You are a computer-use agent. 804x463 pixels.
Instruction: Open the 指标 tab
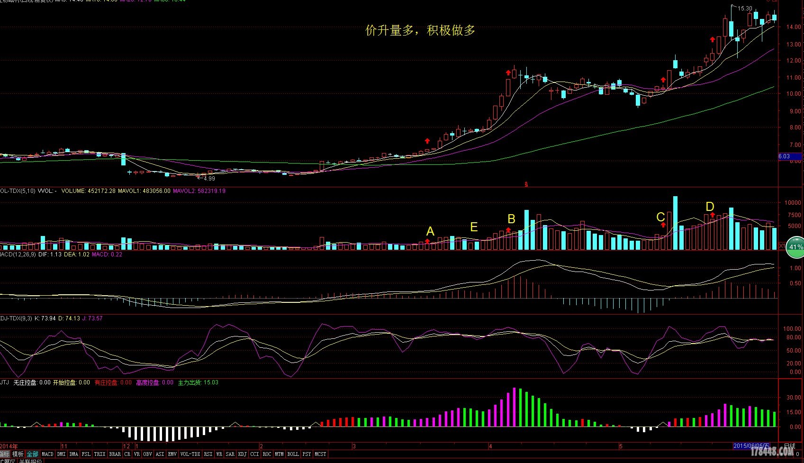point(4,454)
